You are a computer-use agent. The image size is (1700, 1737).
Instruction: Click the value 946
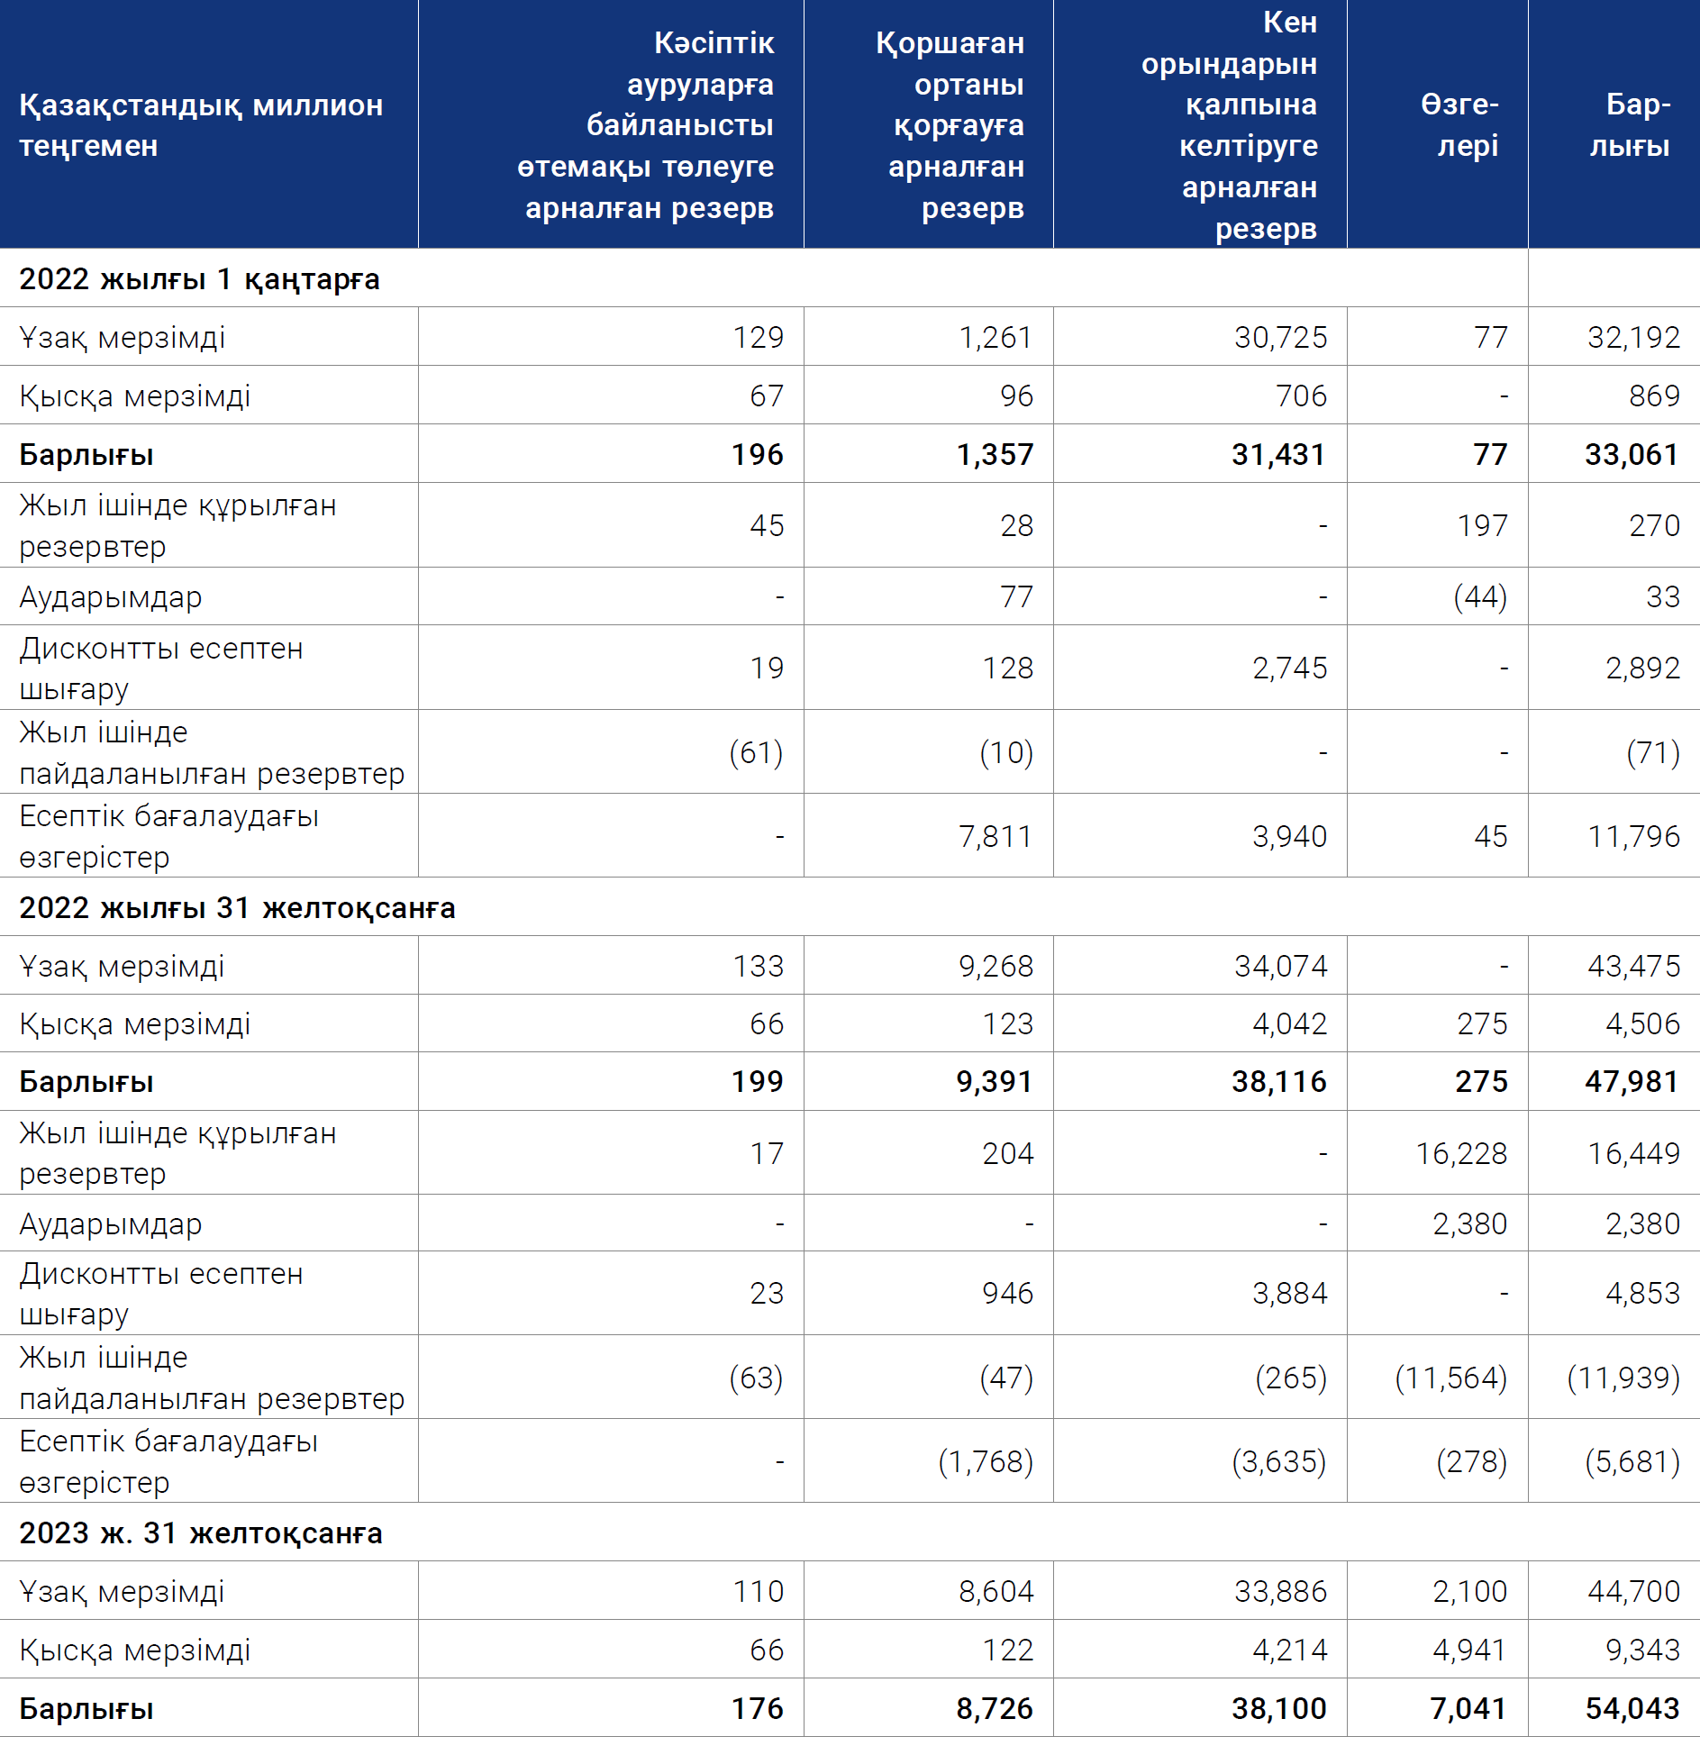tap(1007, 1294)
